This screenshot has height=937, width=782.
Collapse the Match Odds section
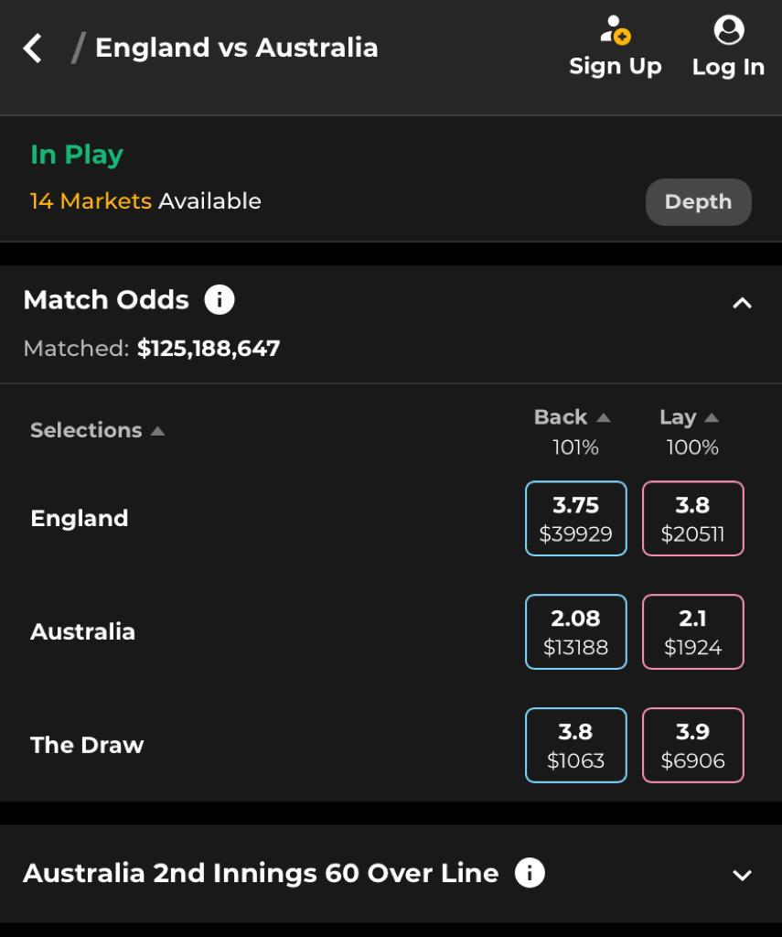point(742,303)
